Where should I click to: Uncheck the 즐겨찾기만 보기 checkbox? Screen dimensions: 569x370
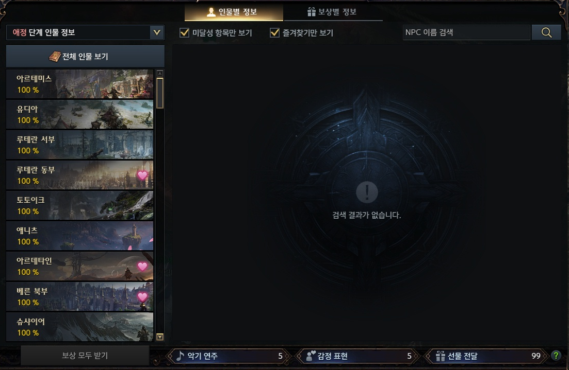pyautogui.click(x=275, y=32)
